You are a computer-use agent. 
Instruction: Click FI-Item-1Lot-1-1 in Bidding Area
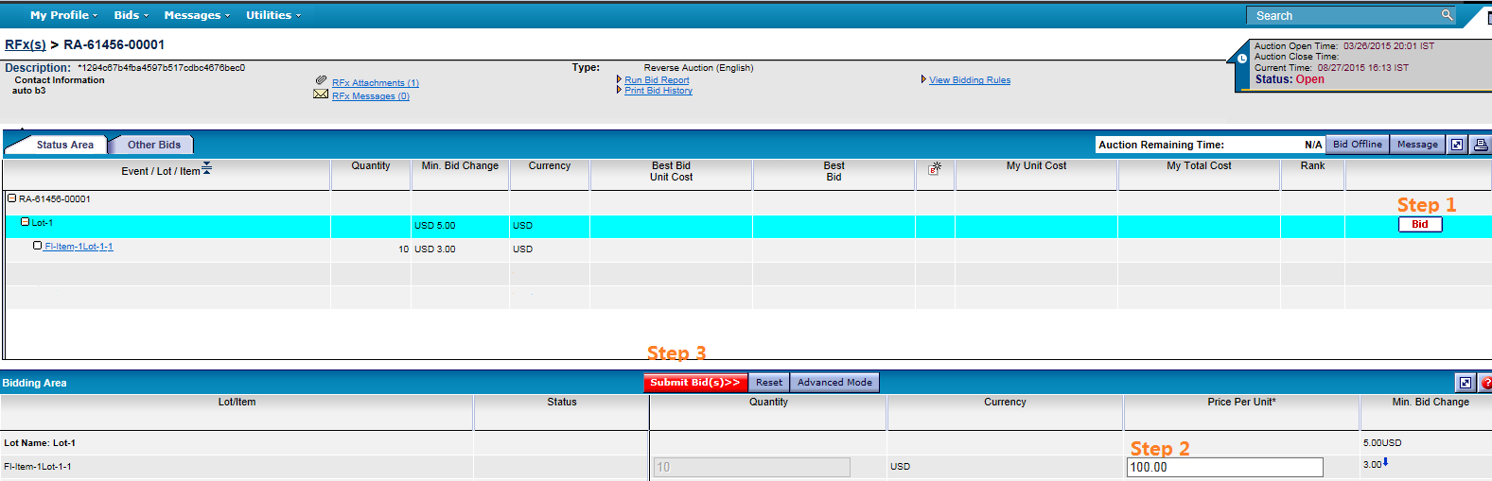coord(38,467)
